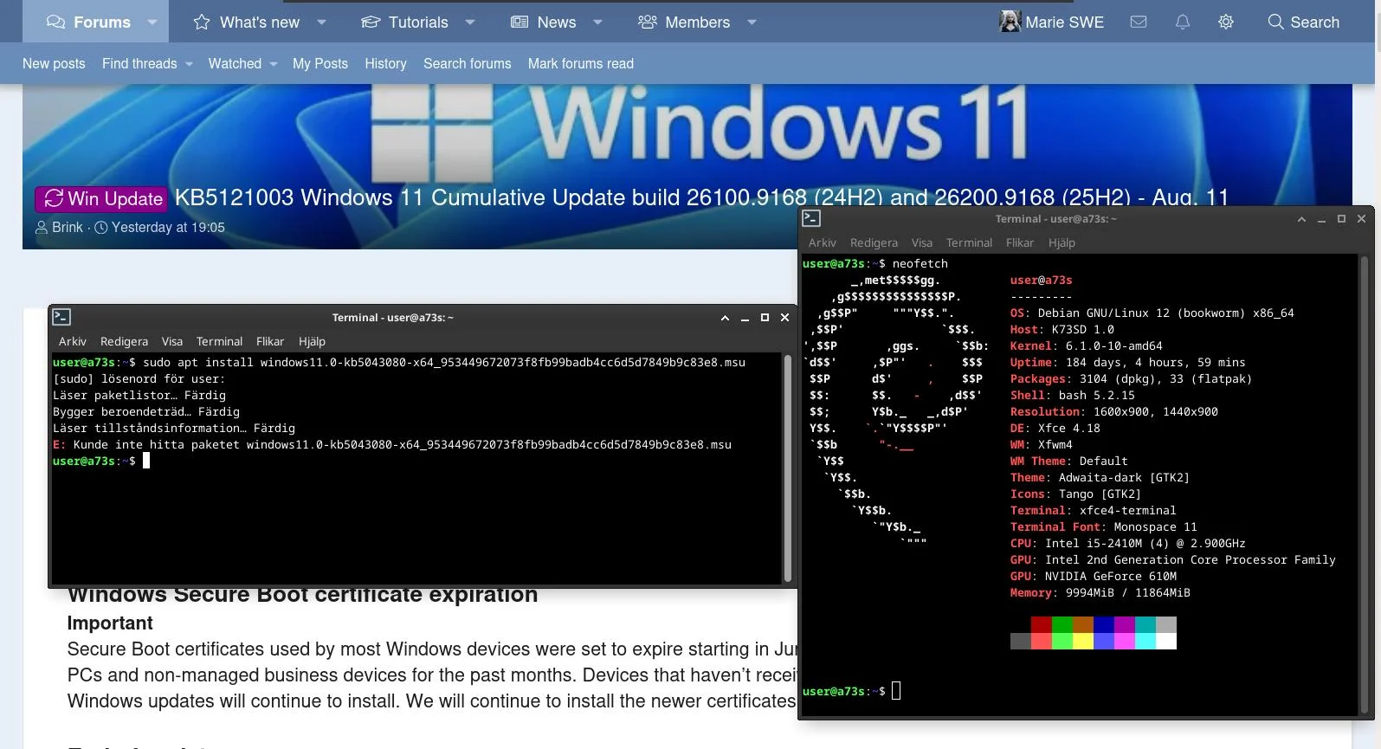Image resolution: width=1381 pixels, height=749 pixels.
Task: Open My Posts link
Action: (320, 63)
